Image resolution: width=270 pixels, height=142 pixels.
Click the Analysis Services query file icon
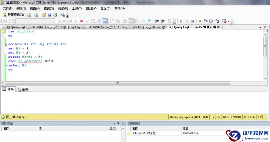point(36,15)
